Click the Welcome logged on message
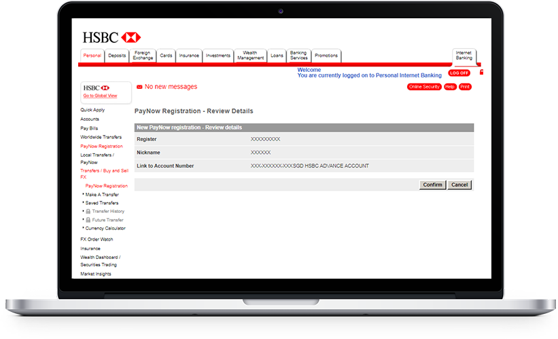Screen dimensions: 558x339 369,73
